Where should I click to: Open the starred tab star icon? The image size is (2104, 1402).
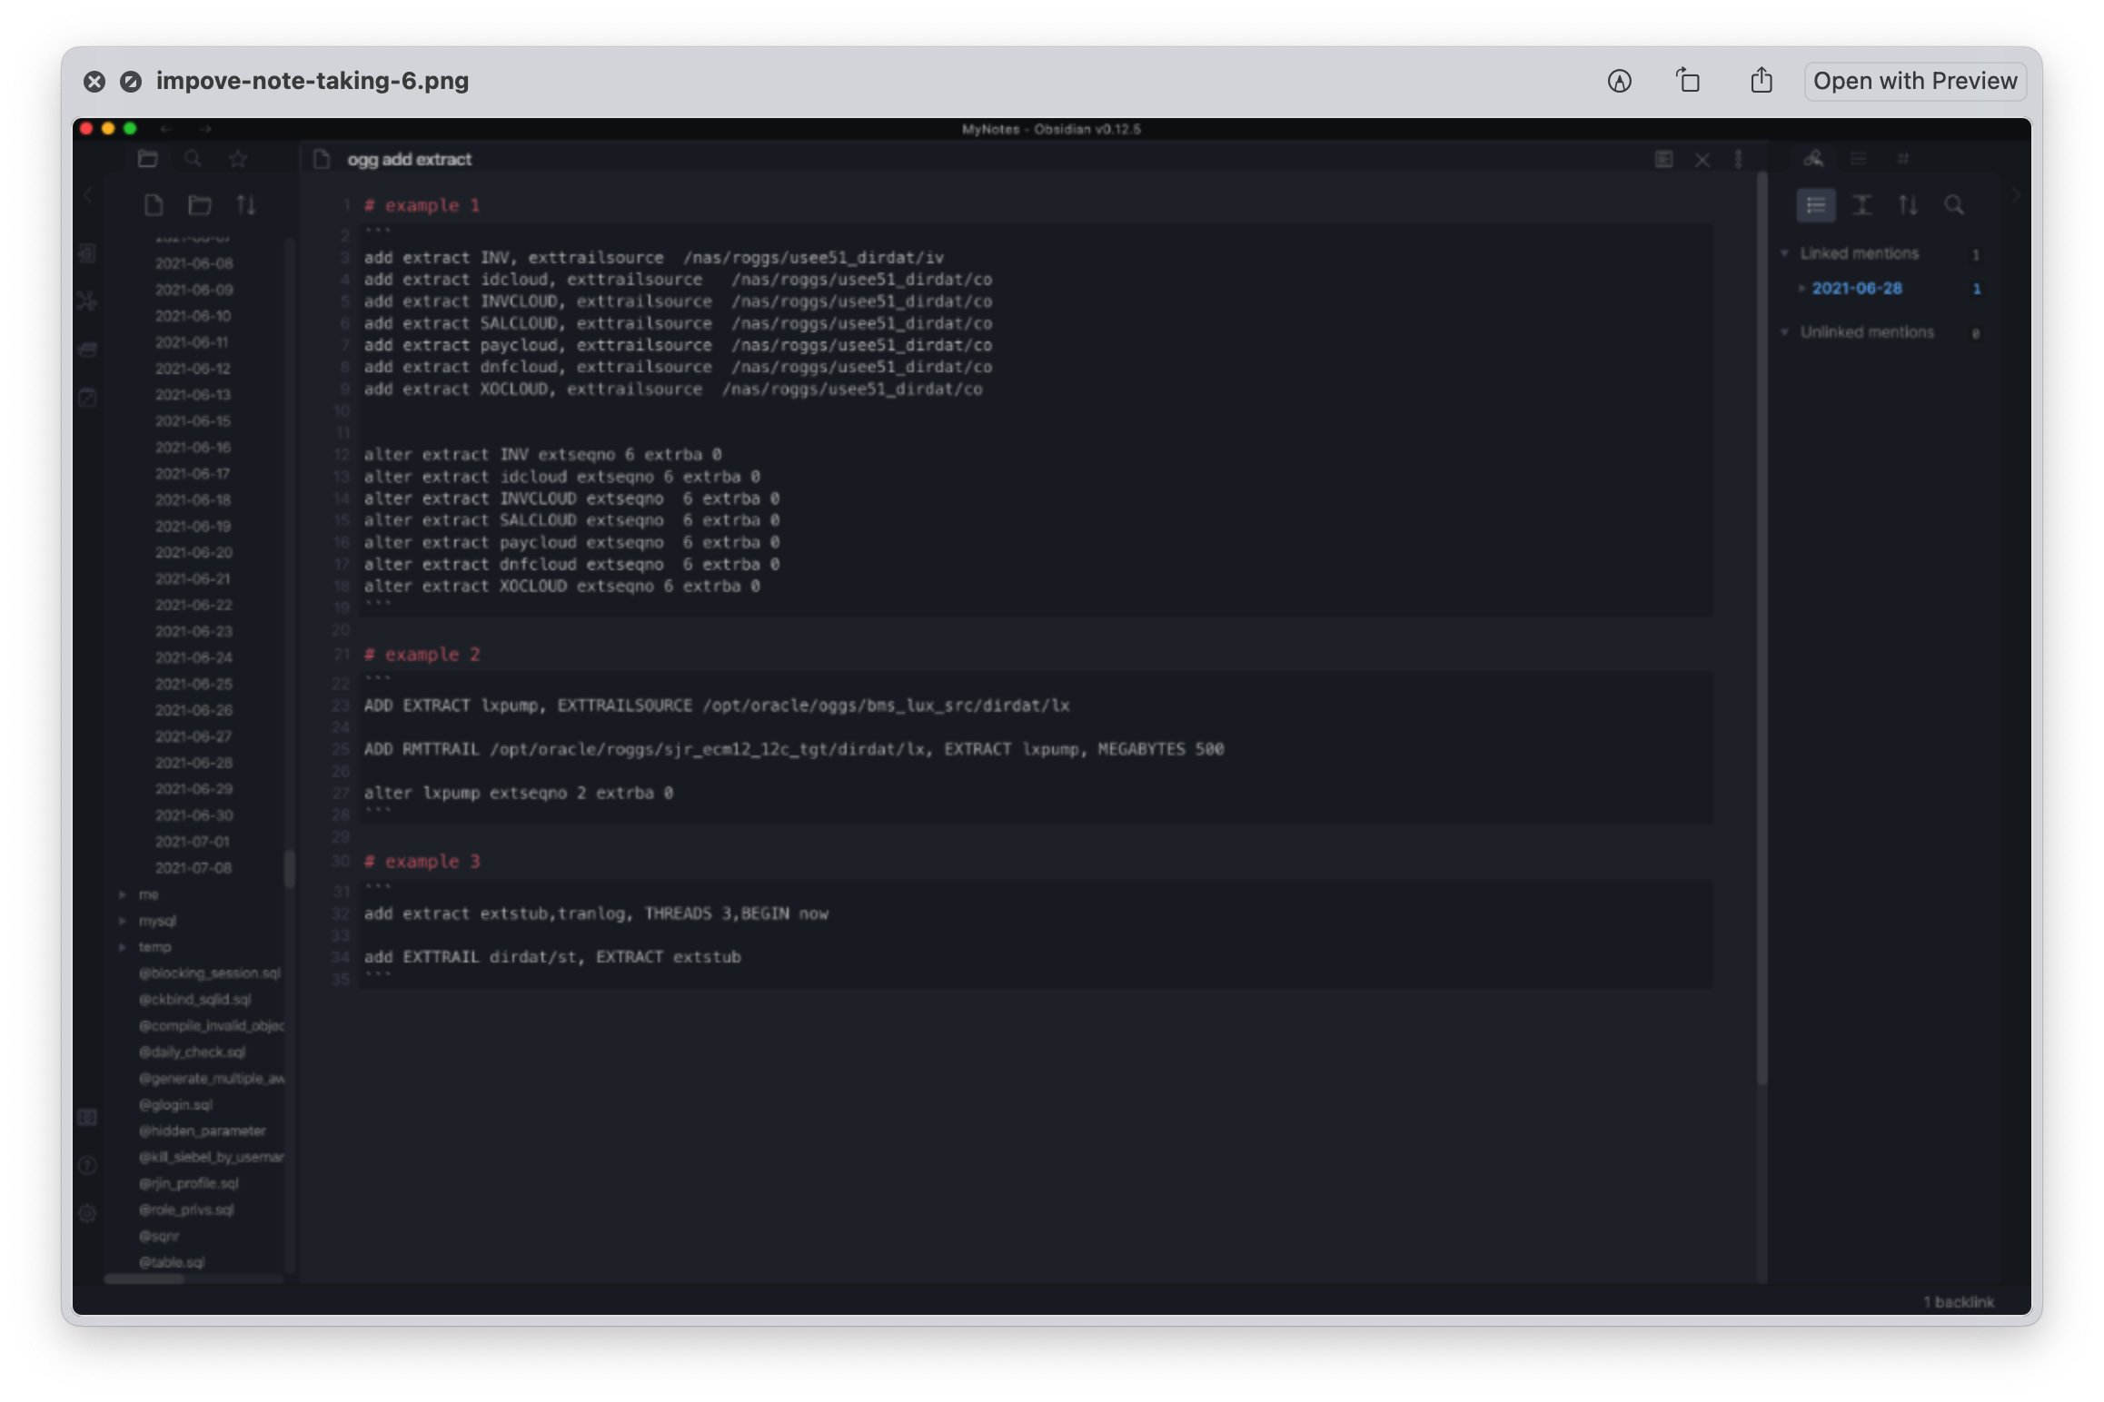[238, 159]
